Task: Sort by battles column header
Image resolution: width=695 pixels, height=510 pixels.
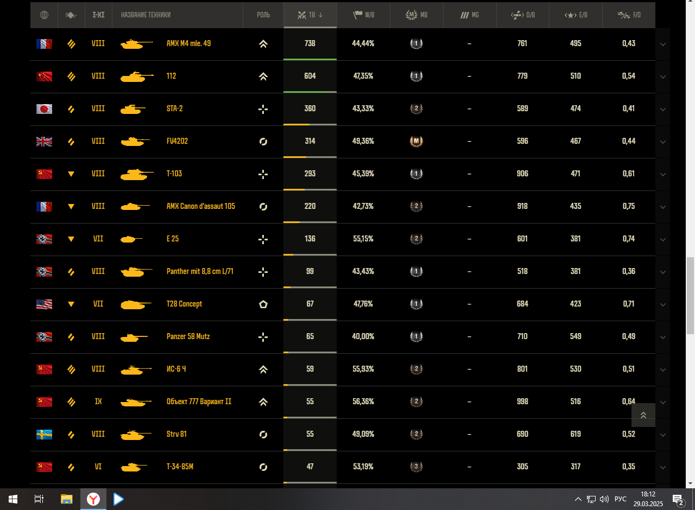Action: pyautogui.click(x=310, y=15)
